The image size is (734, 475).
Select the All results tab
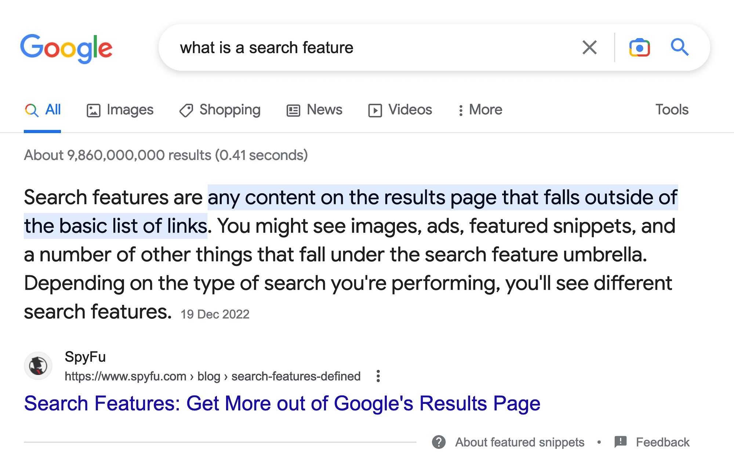(43, 110)
